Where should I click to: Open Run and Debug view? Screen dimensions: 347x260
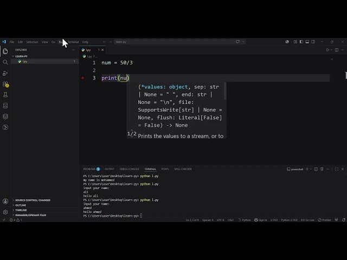pyautogui.click(x=5, y=73)
